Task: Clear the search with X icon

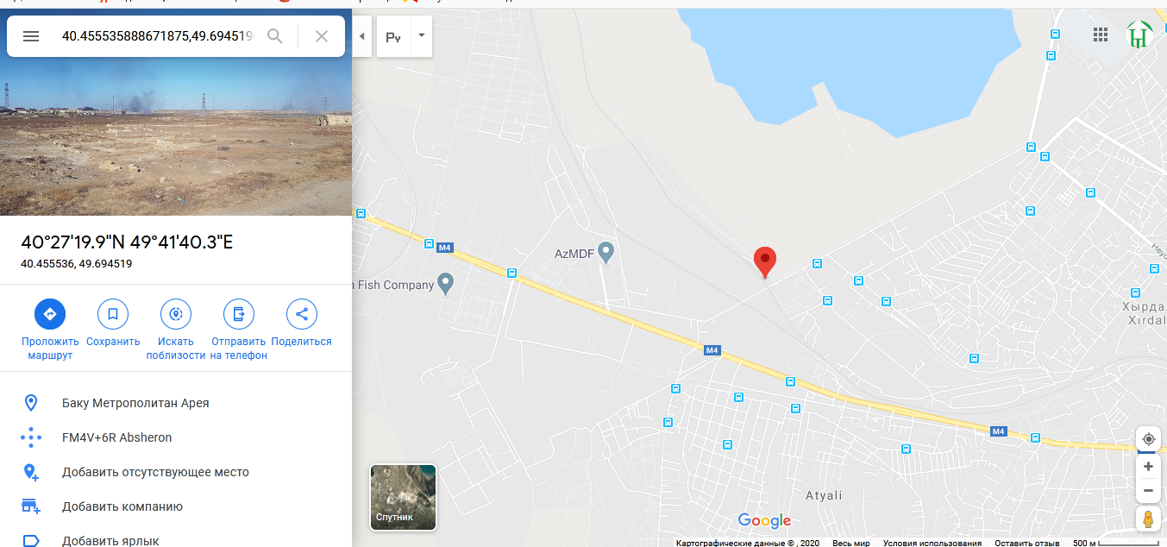Action: pos(322,36)
